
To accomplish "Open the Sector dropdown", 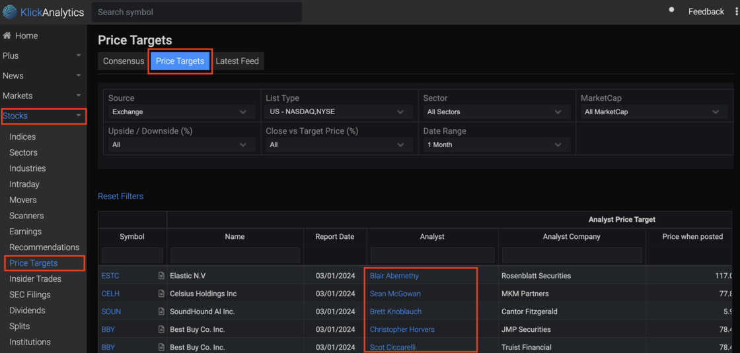I will pyautogui.click(x=495, y=112).
